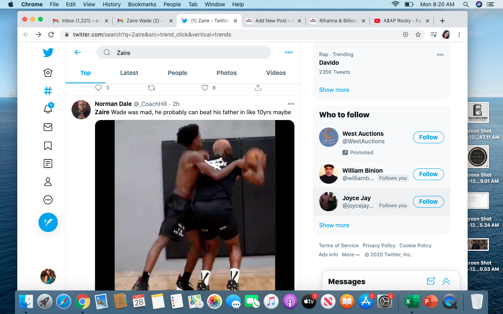The height and width of the screenshot is (314, 503).
Task: Open the Privacy Policy link
Action: coord(379,246)
